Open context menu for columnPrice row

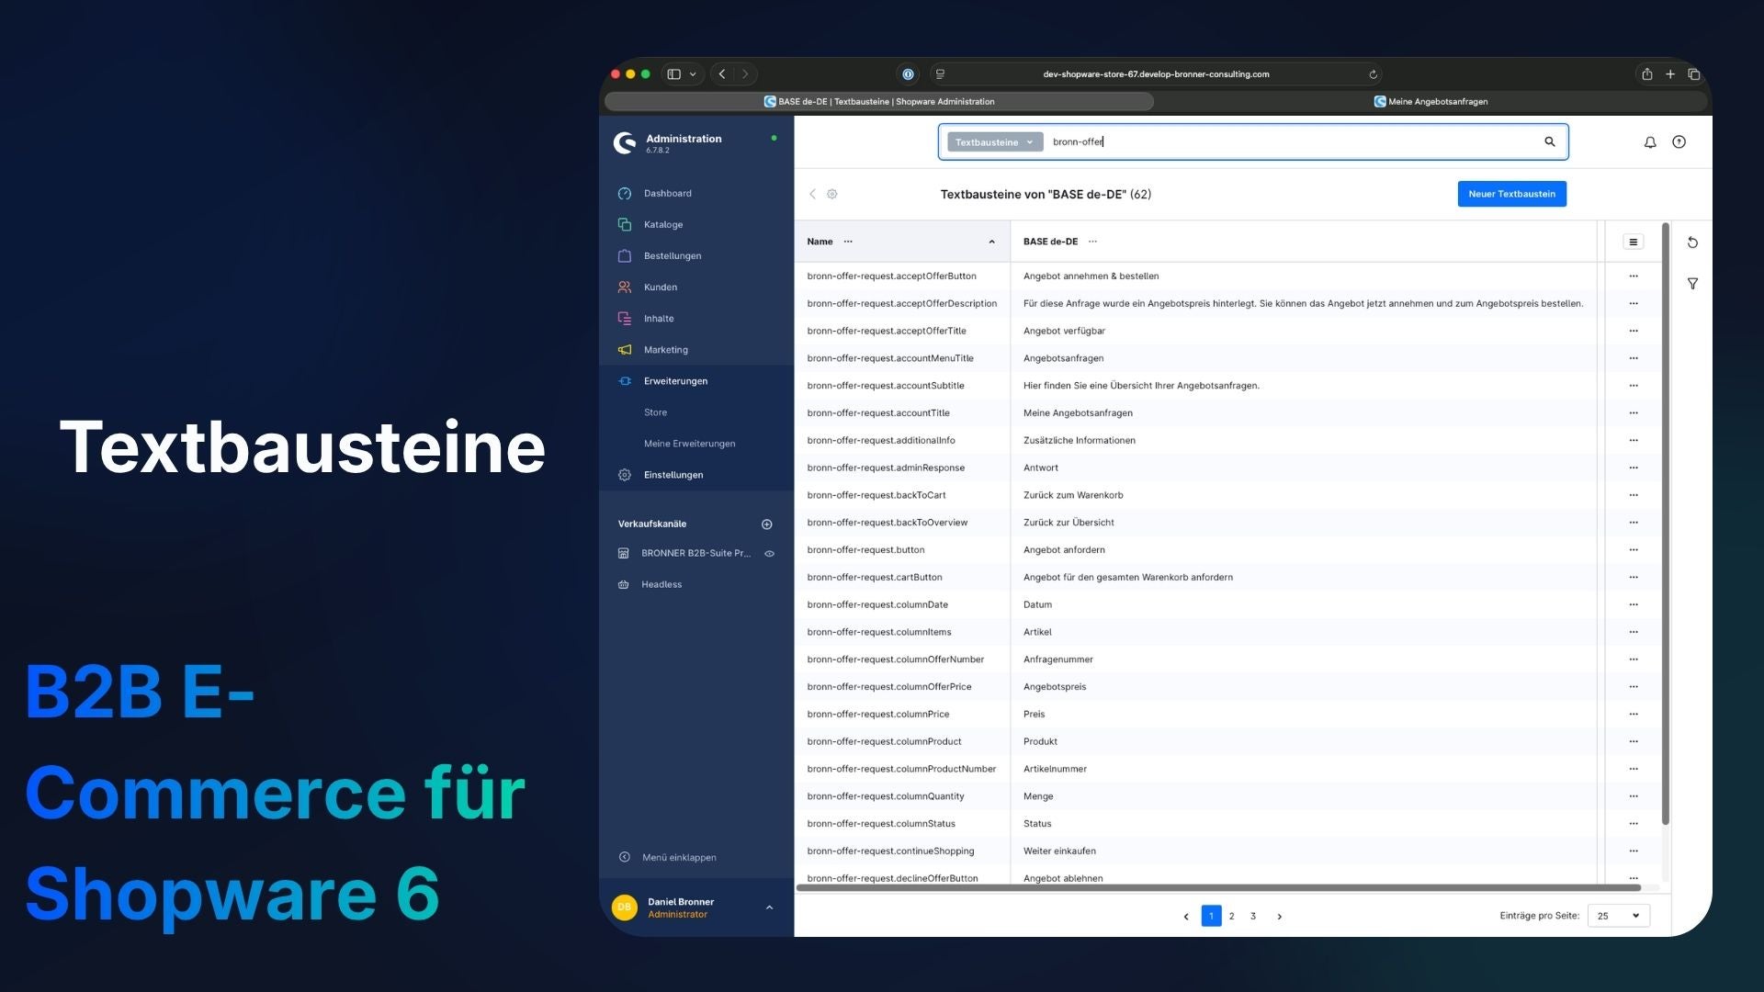click(x=1633, y=714)
